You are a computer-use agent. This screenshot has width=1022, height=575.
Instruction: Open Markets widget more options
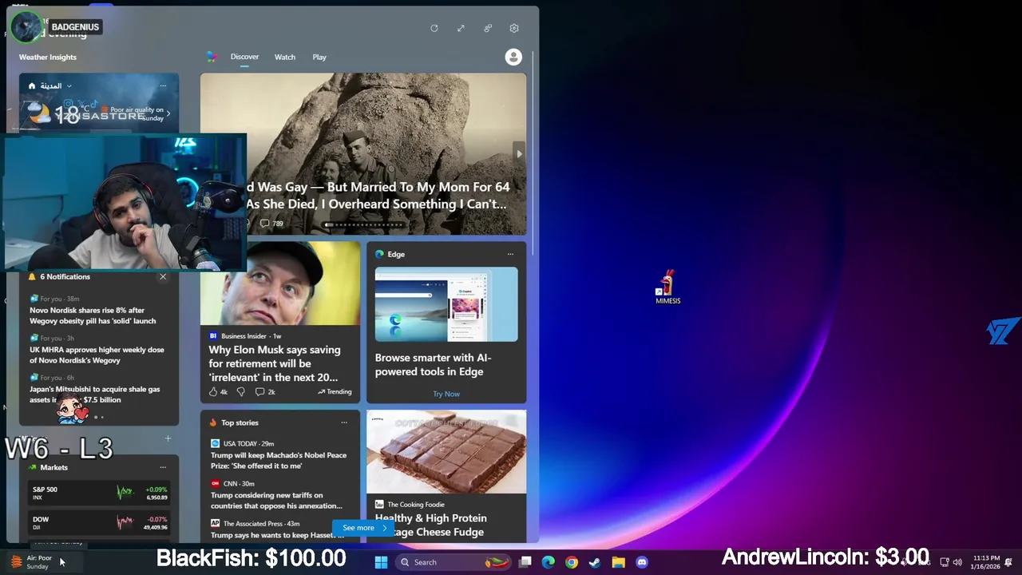click(x=163, y=467)
